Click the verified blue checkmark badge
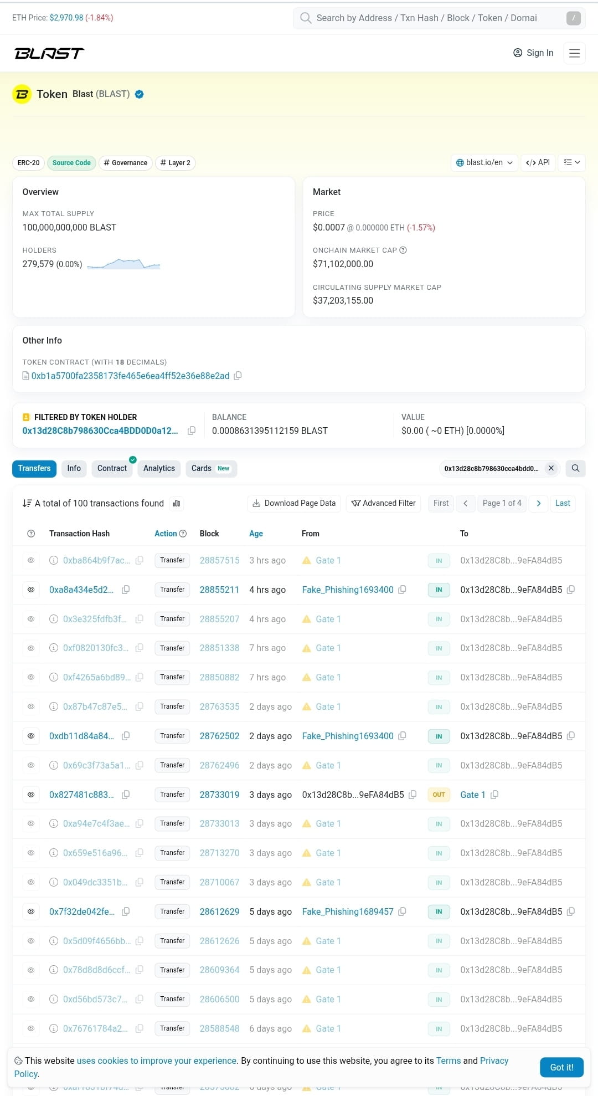The height and width of the screenshot is (1096, 598). 140,94
